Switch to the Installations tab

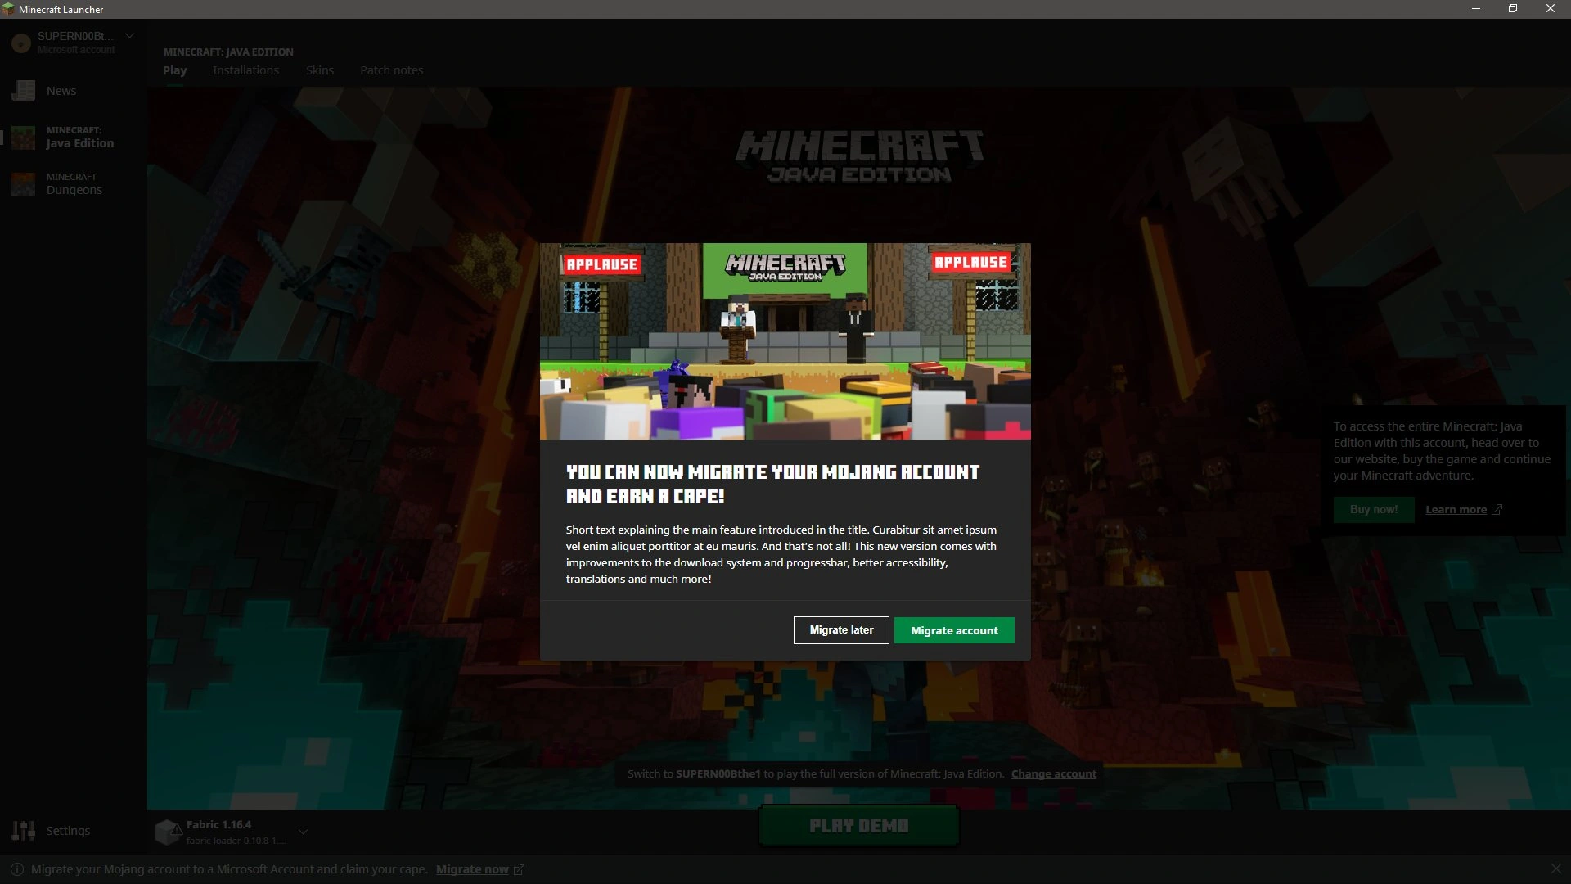point(245,70)
